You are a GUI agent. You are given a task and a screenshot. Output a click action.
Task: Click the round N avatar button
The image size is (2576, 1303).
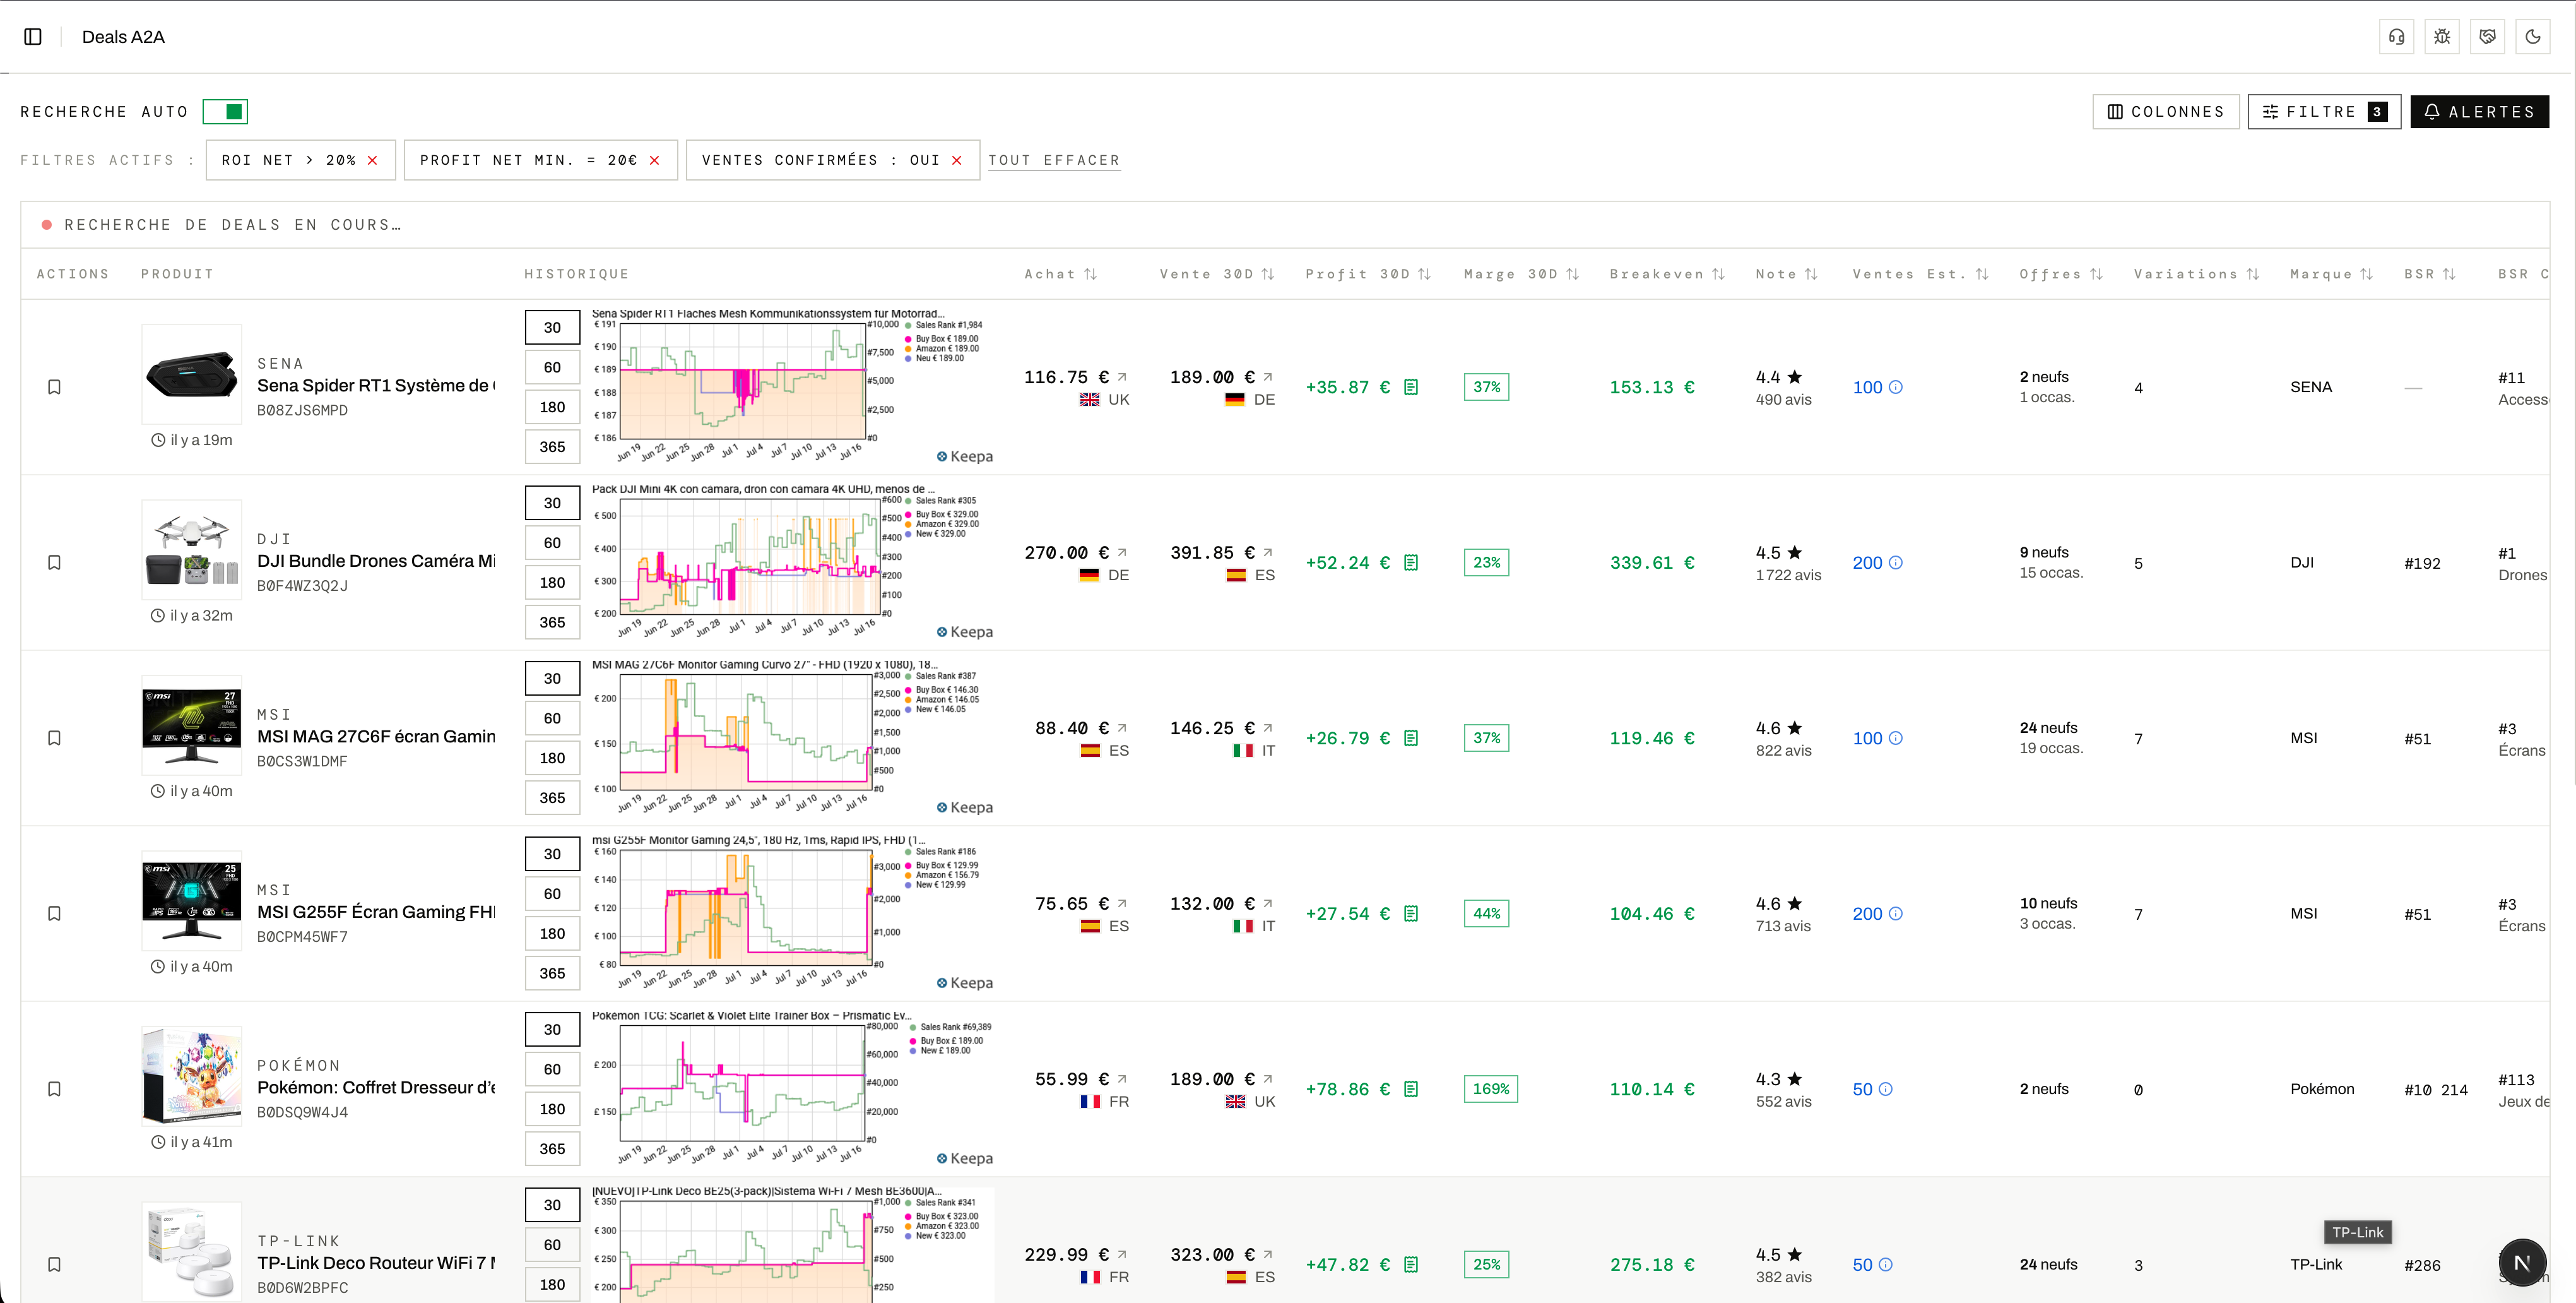pyautogui.click(x=2522, y=1263)
